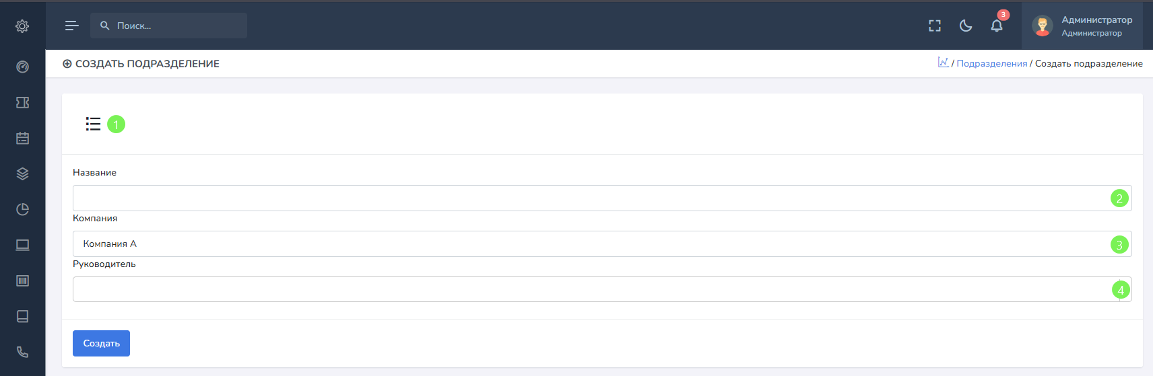Click the laptop icon in sidebar
The height and width of the screenshot is (376, 1153).
pyautogui.click(x=22, y=245)
